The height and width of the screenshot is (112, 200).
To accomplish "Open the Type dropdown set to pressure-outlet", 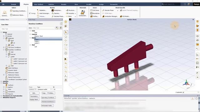I will (45, 89).
